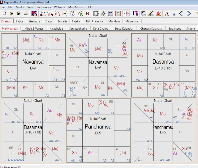The width and height of the screenshot is (198, 168).
Task: Create a new chart with the blank page icon
Action: click(x=4, y=13)
